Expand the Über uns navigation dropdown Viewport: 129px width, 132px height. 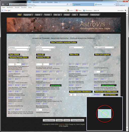click(58, 15)
